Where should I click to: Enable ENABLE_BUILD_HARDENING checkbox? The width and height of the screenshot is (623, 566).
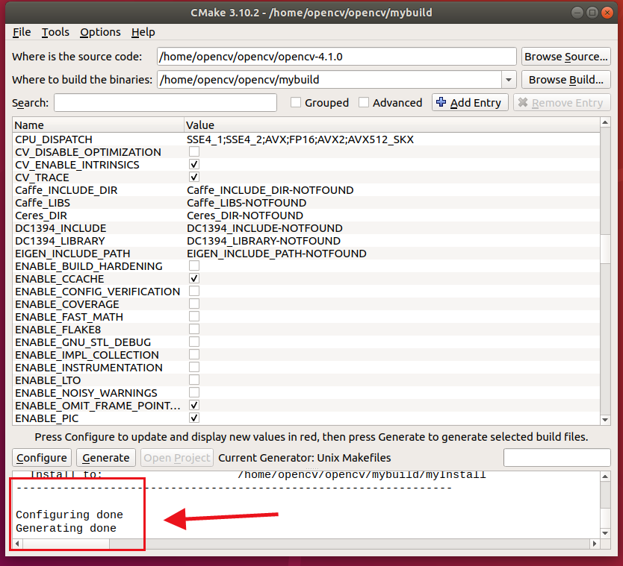tap(194, 265)
